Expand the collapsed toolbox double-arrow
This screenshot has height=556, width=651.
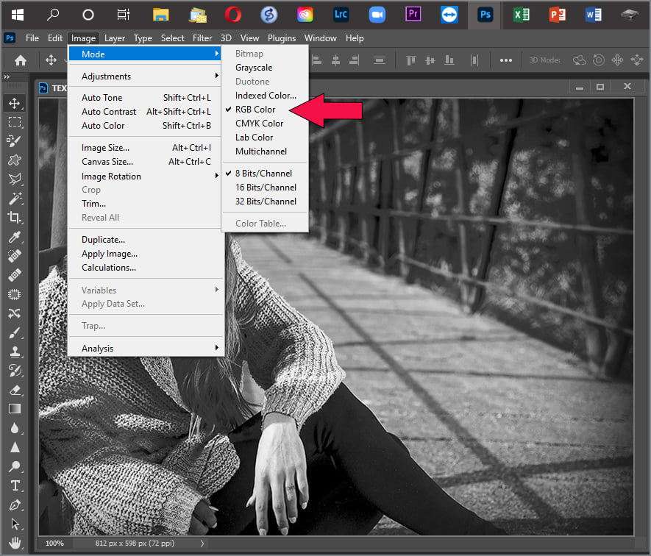point(7,76)
